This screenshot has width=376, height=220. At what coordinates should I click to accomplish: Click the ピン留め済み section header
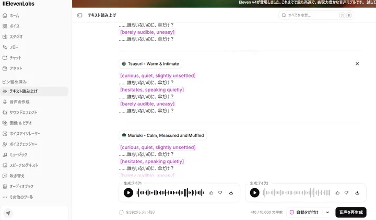[15, 82]
